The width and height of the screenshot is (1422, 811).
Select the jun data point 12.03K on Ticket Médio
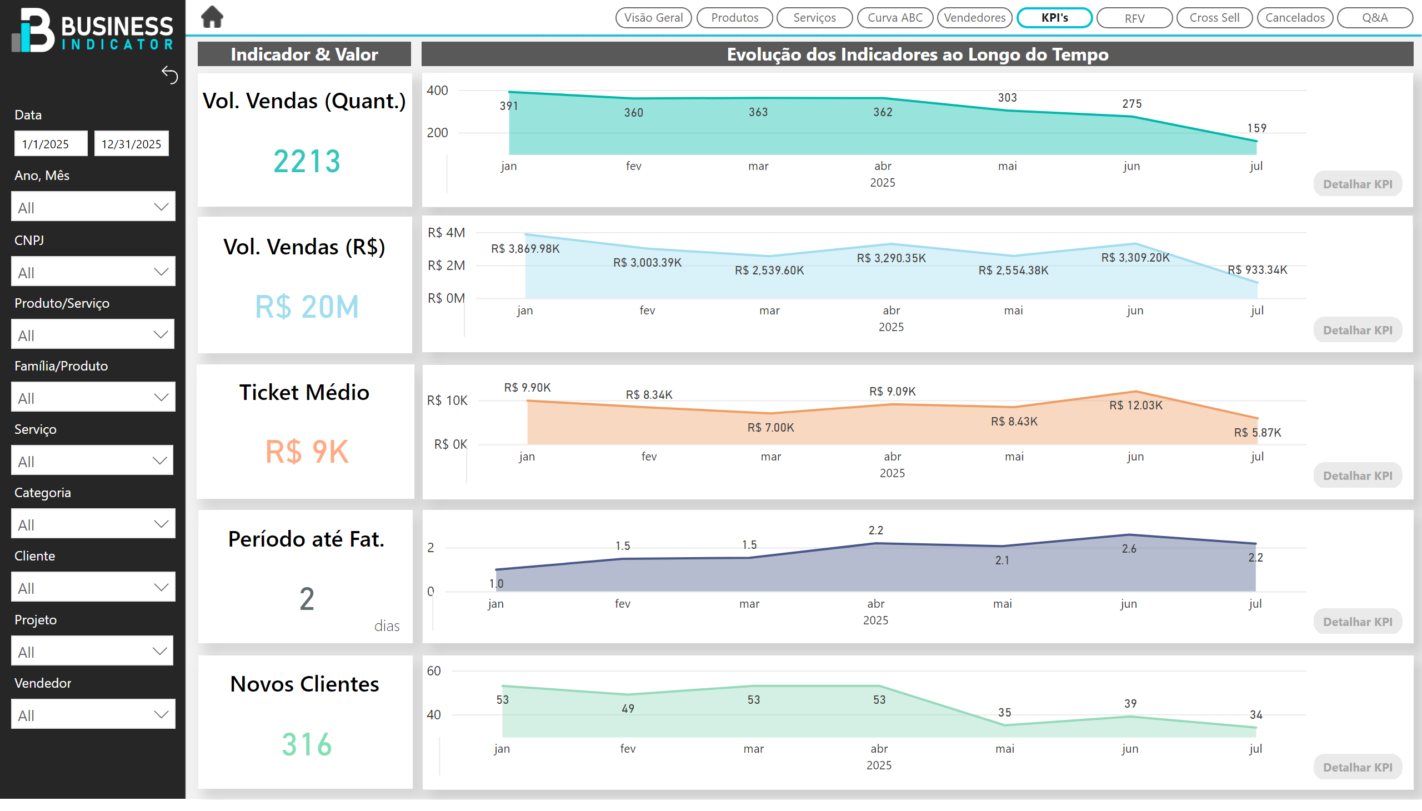(1135, 392)
